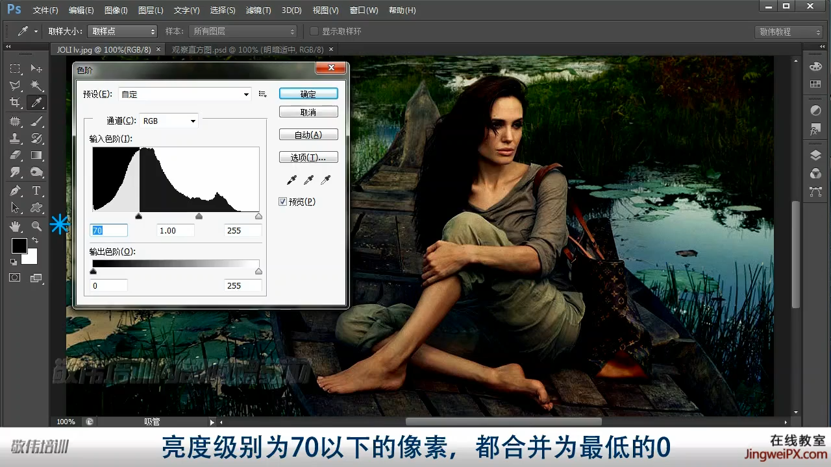Click the input black point slider handle
Viewport: 831px width, 467px height.
[138, 216]
